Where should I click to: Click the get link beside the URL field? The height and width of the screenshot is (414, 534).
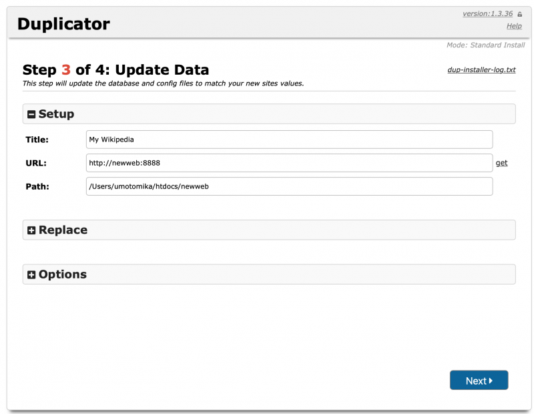click(x=501, y=163)
